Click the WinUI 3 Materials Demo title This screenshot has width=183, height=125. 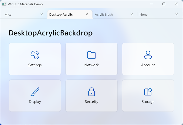coord(25,4)
